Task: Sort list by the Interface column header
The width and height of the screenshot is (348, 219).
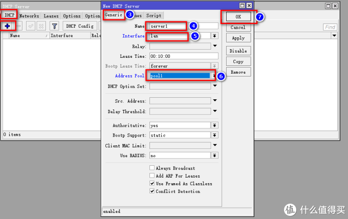Action: pyautogui.click(x=70, y=36)
